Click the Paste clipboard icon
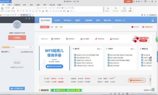The height and width of the screenshot is (95, 158). [x=2, y=8]
